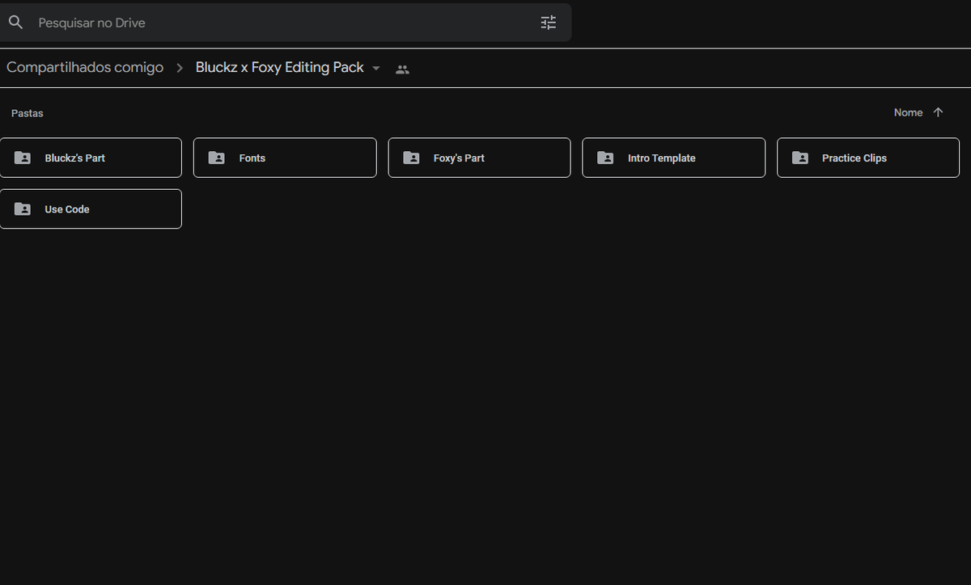Click shared folder icon of Bluckz's Part
971x585 pixels.
pos(23,158)
